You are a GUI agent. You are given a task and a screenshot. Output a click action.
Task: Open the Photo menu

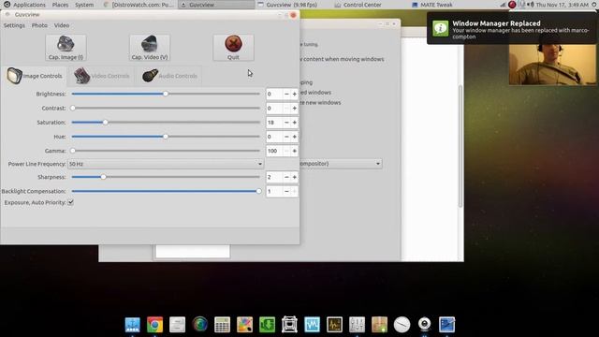click(39, 25)
